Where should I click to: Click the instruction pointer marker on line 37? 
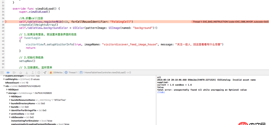(6, 22)
